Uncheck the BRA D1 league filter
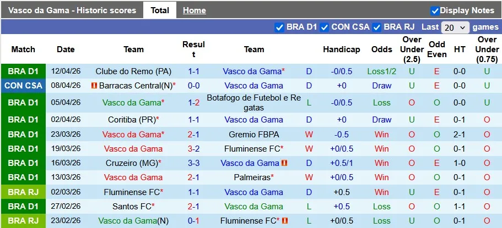The height and width of the screenshot is (228, 502). click(279, 27)
